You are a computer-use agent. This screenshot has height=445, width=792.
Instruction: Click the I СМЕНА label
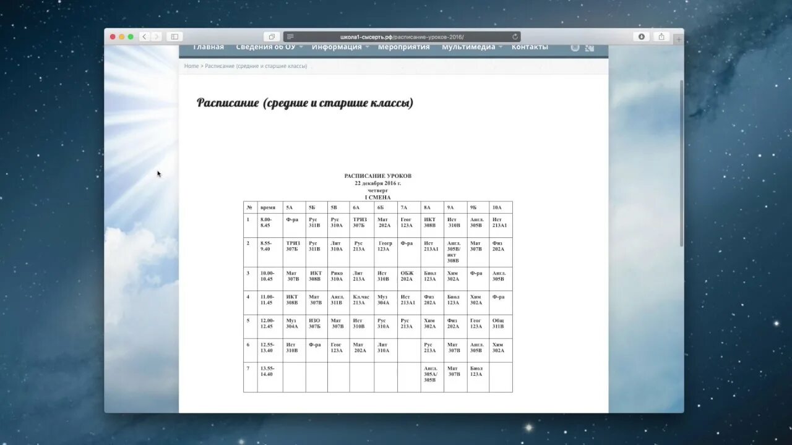tap(377, 198)
